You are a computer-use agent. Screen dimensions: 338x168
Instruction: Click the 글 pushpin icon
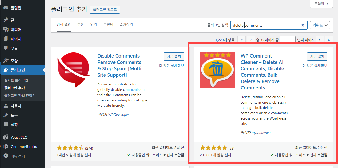pos(6,20)
